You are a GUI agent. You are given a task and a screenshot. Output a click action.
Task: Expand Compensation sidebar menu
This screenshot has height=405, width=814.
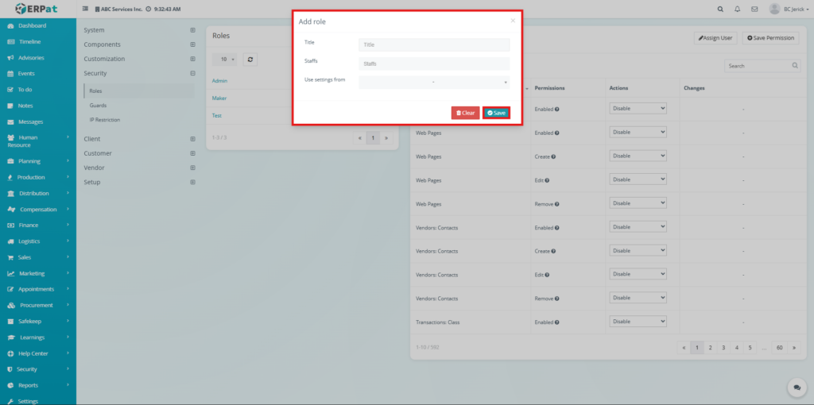(38, 210)
